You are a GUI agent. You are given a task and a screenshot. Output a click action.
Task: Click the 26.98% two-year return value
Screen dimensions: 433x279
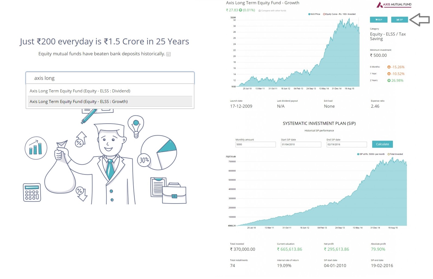tap(397, 81)
